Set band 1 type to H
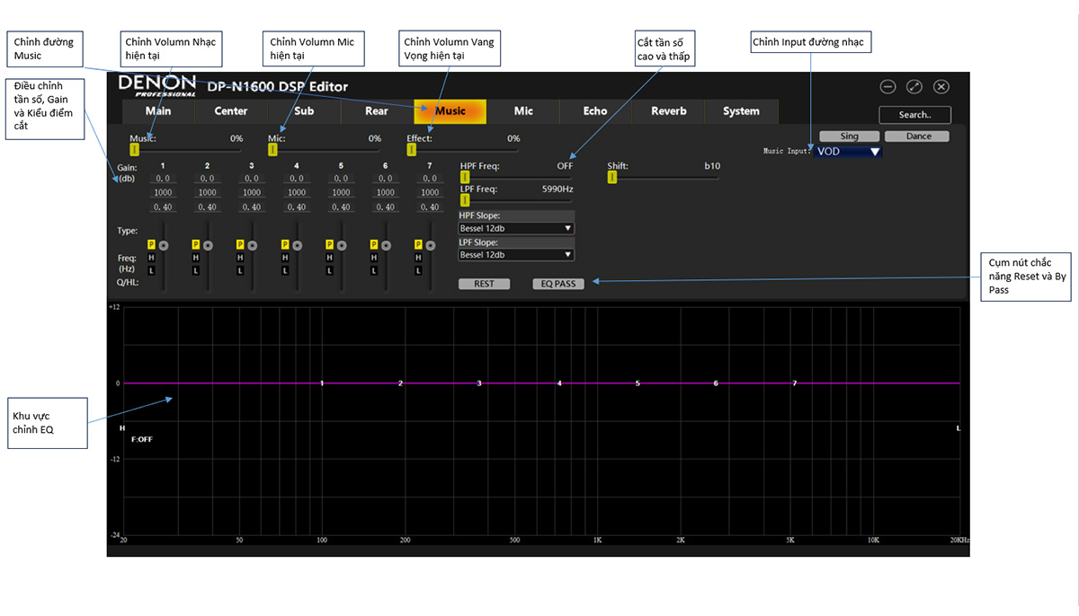1079x616 pixels. (x=151, y=258)
